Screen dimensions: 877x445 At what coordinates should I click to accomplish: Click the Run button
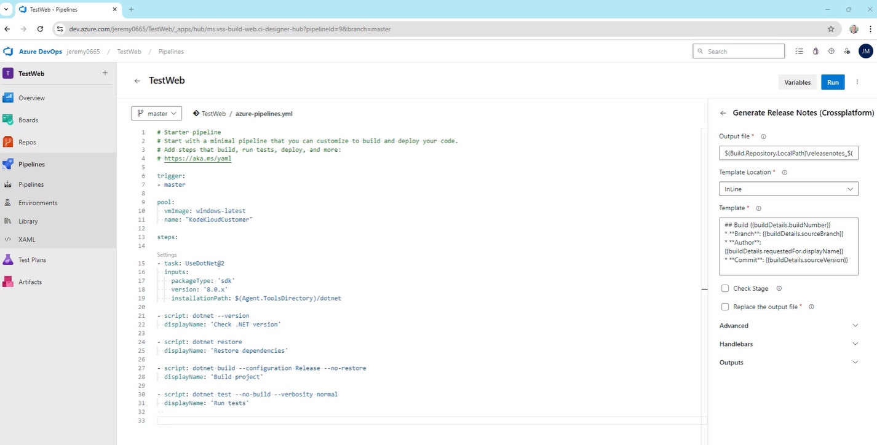[x=833, y=82]
